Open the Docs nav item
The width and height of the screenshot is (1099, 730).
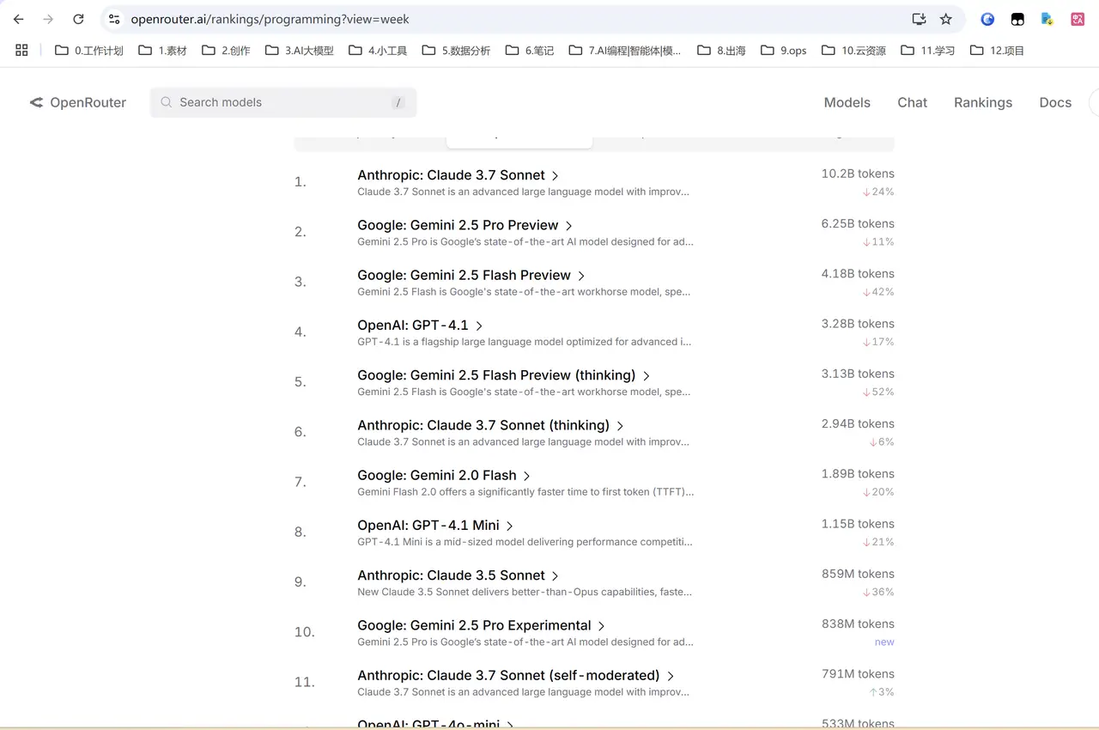(x=1055, y=102)
